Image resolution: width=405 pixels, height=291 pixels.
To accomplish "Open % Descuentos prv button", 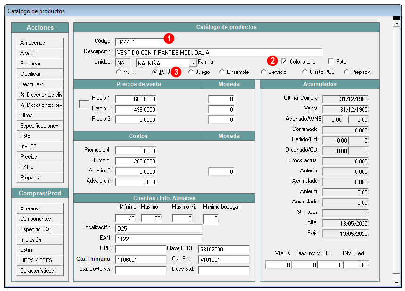I will [x=40, y=105].
